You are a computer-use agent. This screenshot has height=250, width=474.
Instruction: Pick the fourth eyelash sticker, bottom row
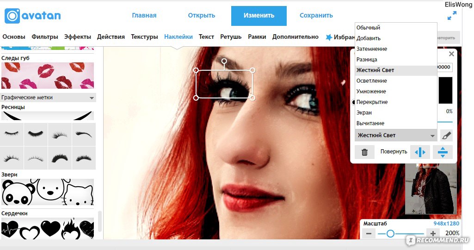(x=84, y=158)
